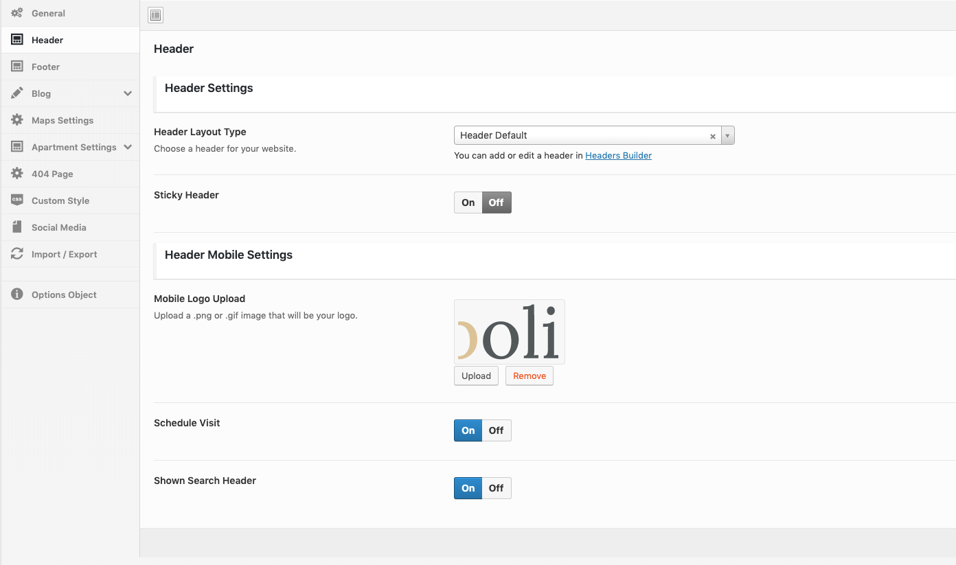Open the Headers Builder link
956x565 pixels.
pyautogui.click(x=618, y=156)
